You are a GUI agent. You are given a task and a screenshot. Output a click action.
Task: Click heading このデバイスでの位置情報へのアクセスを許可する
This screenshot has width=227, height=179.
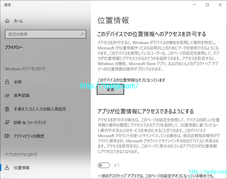(x=152, y=34)
